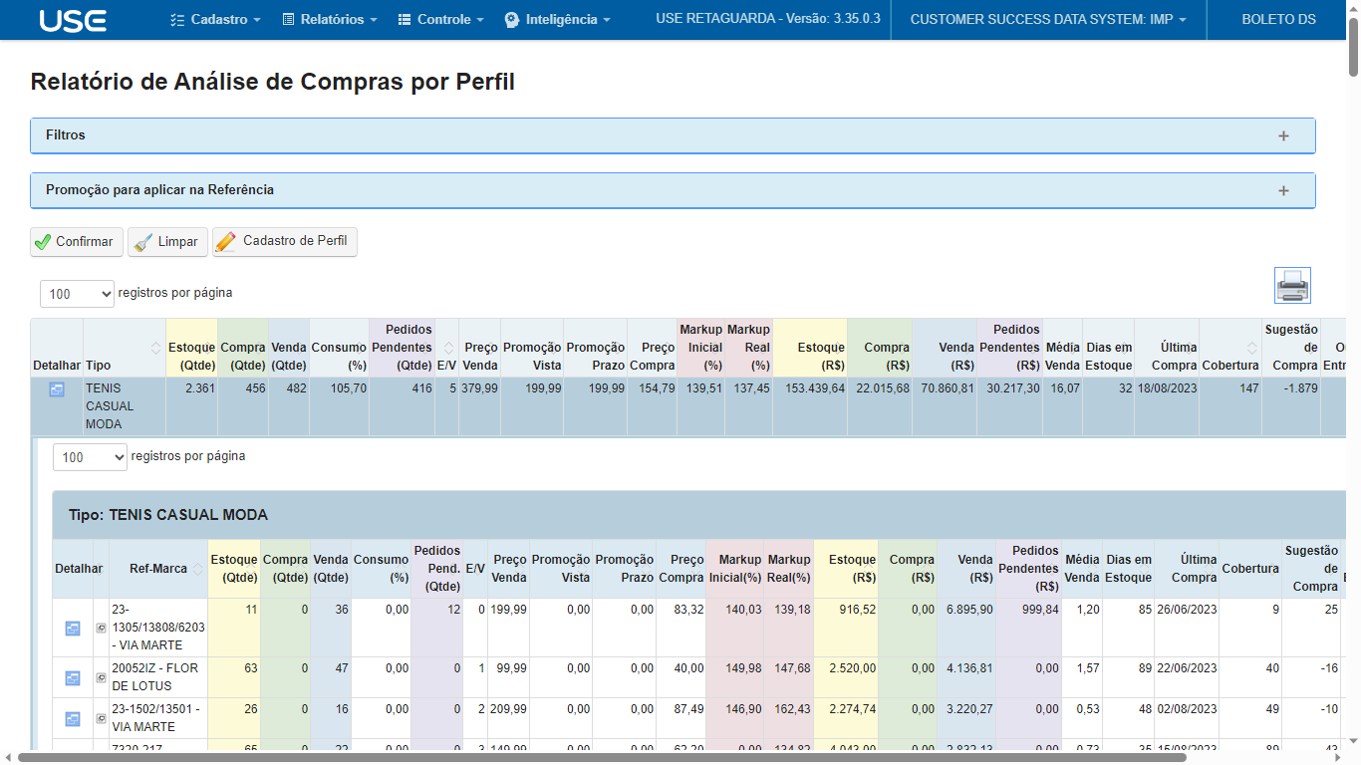The image size is (1361, 765).
Task: Open the Controle menu
Action: coord(441,20)
